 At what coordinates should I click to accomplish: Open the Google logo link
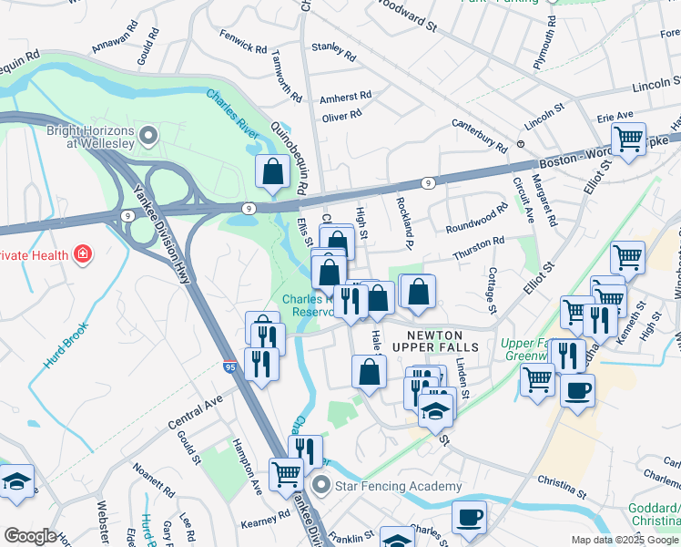(x=30, y=536)
